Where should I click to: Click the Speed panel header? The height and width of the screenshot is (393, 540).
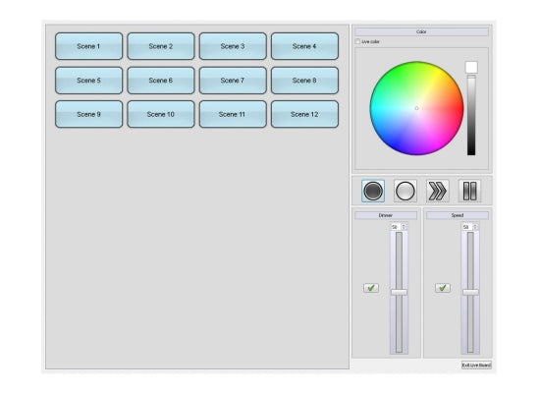click(x=458, y=215)
